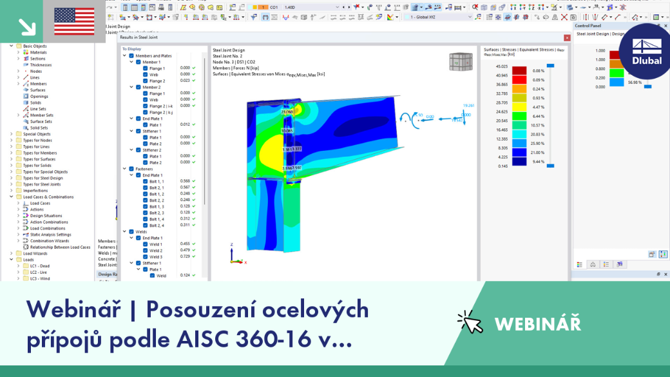Image resolution: width=670 pixels, height=377 pixels.
Task: Open the color scale tab in Control Panel
Action: click(579, 265)
